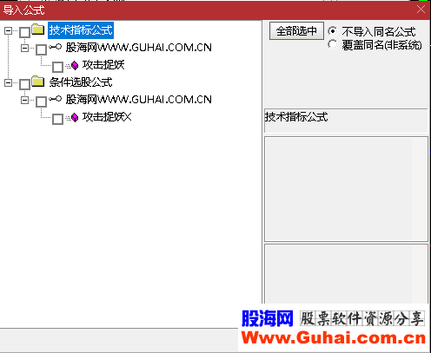Collapse the 技术指标公式 tree node
The height and width of the screenshot is (353, 431).
(x=9, y=30)
